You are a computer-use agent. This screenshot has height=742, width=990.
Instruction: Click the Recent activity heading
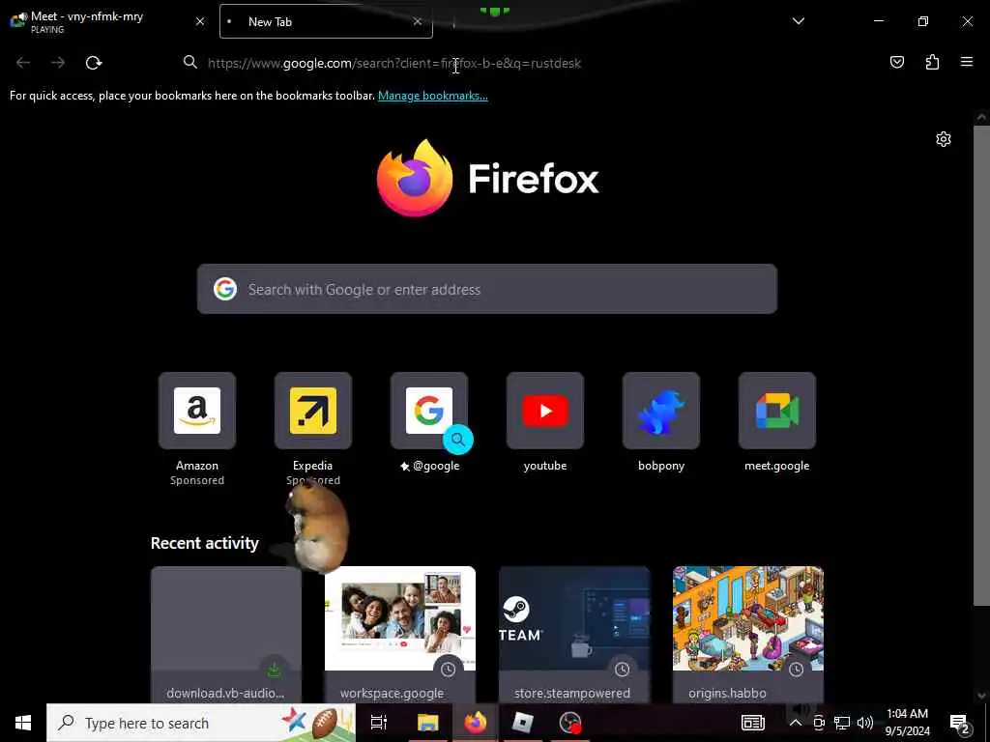pos(205,543)
